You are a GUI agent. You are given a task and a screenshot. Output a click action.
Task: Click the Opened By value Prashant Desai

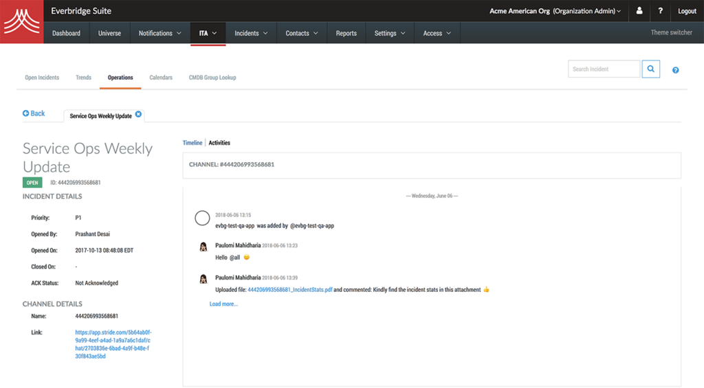click(93, 234)
